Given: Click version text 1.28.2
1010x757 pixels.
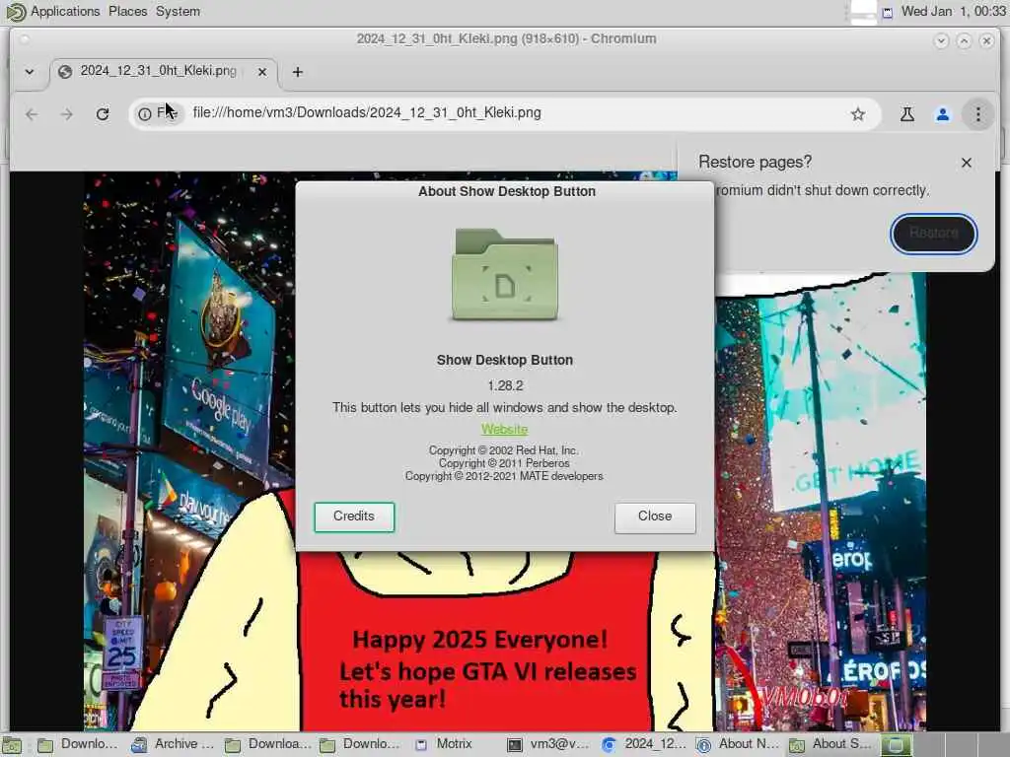Looking at the screenshot, I should coord(505,385).
